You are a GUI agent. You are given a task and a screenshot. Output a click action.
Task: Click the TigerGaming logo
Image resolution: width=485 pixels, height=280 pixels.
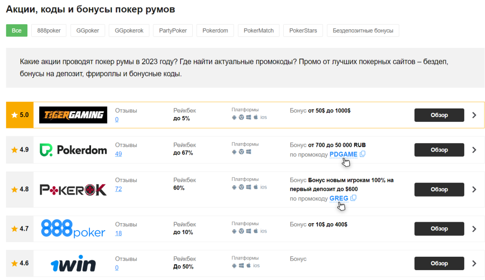pos(73,115)
